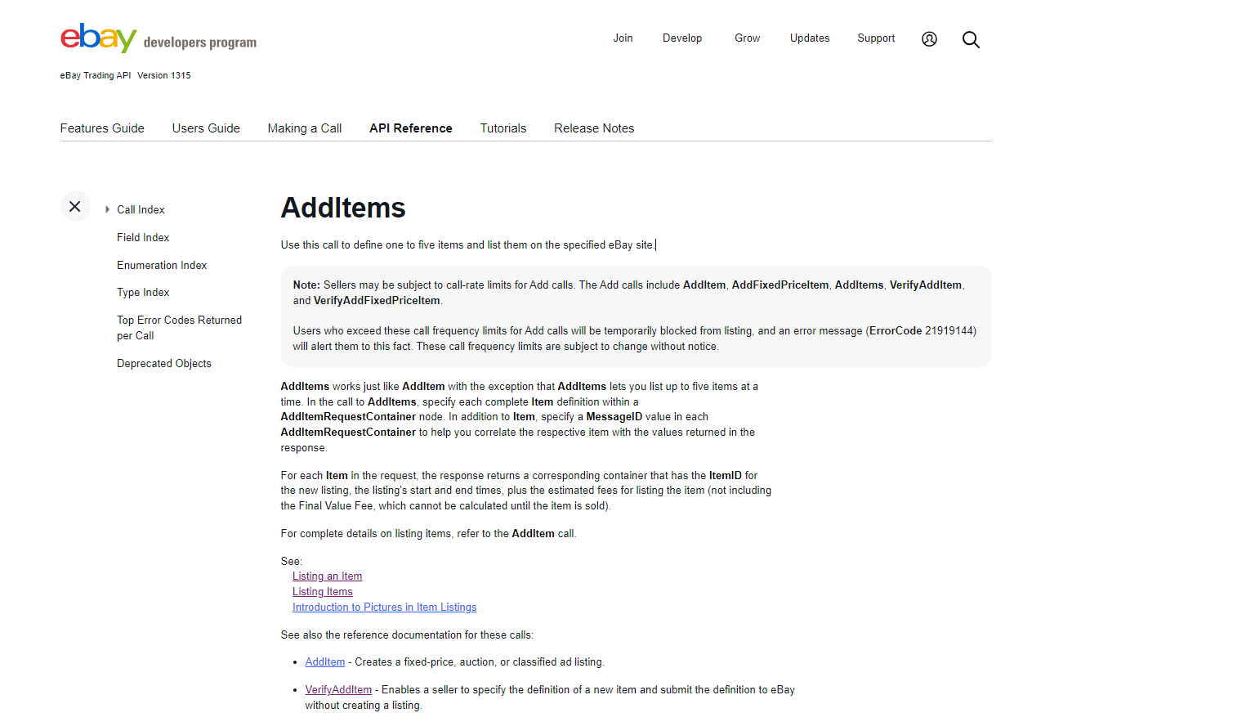Click the 'See:' label text
1233x713 pixels.
pyautogui.click(x=292, y=561)
